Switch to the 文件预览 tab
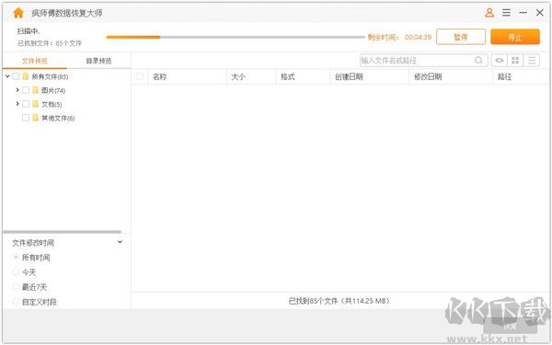The image size is (552, 345). coord(35,61)
